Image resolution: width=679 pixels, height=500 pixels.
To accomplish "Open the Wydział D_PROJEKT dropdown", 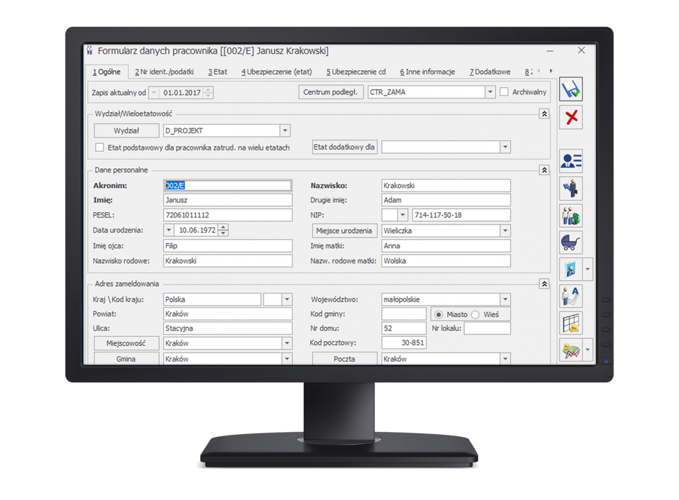I will (x=285, y=130).
